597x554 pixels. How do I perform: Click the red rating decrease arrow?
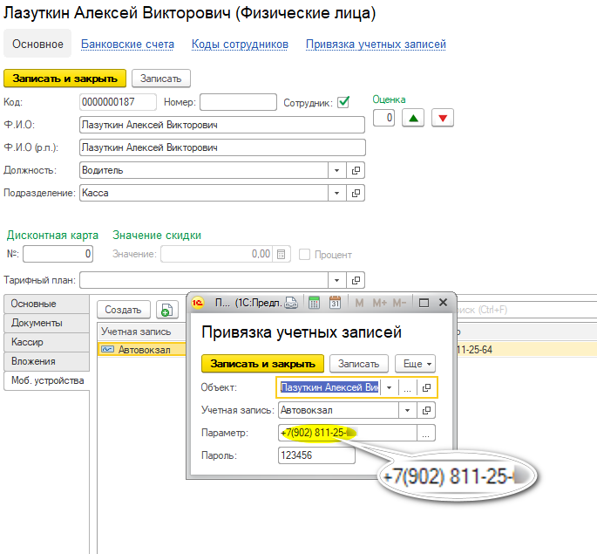(x=443, y=118)
